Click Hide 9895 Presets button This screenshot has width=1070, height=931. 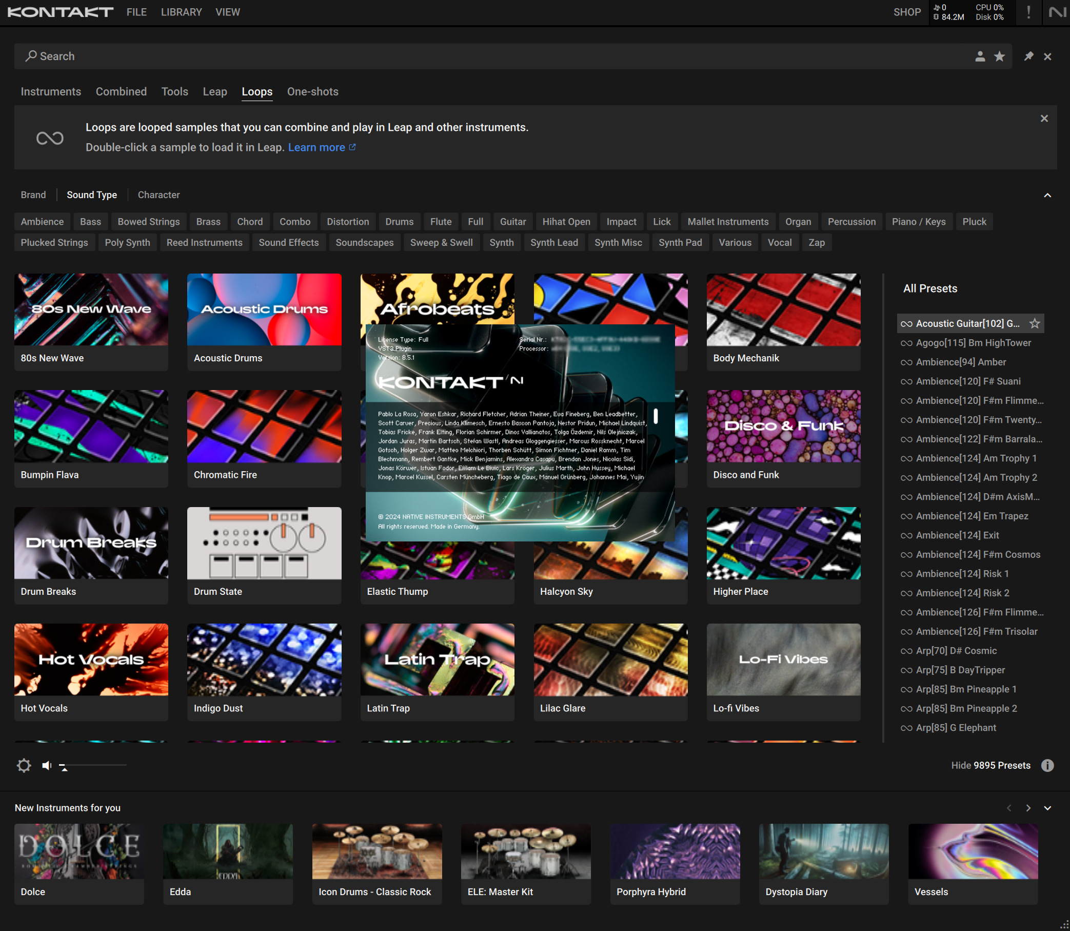tap(990, 765)
